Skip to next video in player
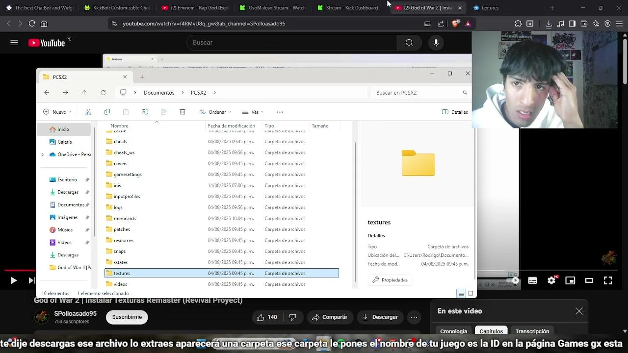This screenshot has height=353, width=628. pyautogui.click(x=32, y=280)
